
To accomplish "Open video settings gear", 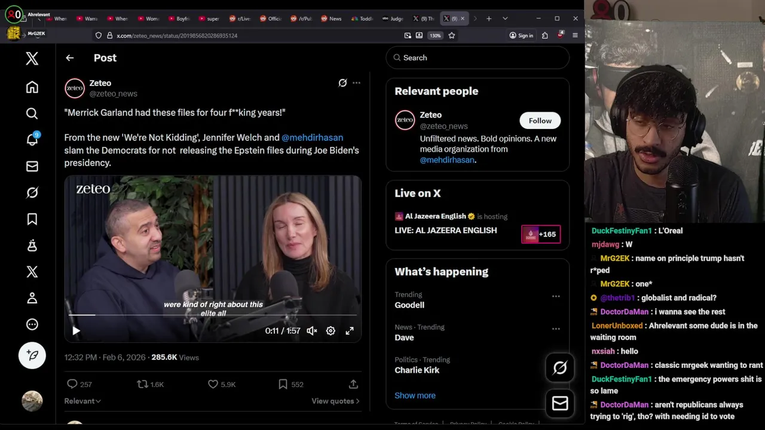I will (331, 331).
